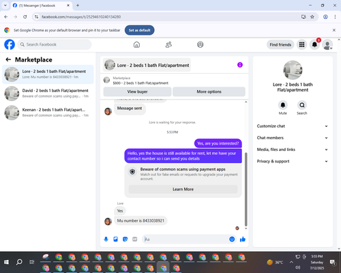Open emoji picker in message box

coord(232,239)
